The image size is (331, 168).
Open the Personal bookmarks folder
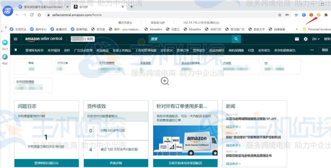(x=317, y=29)
